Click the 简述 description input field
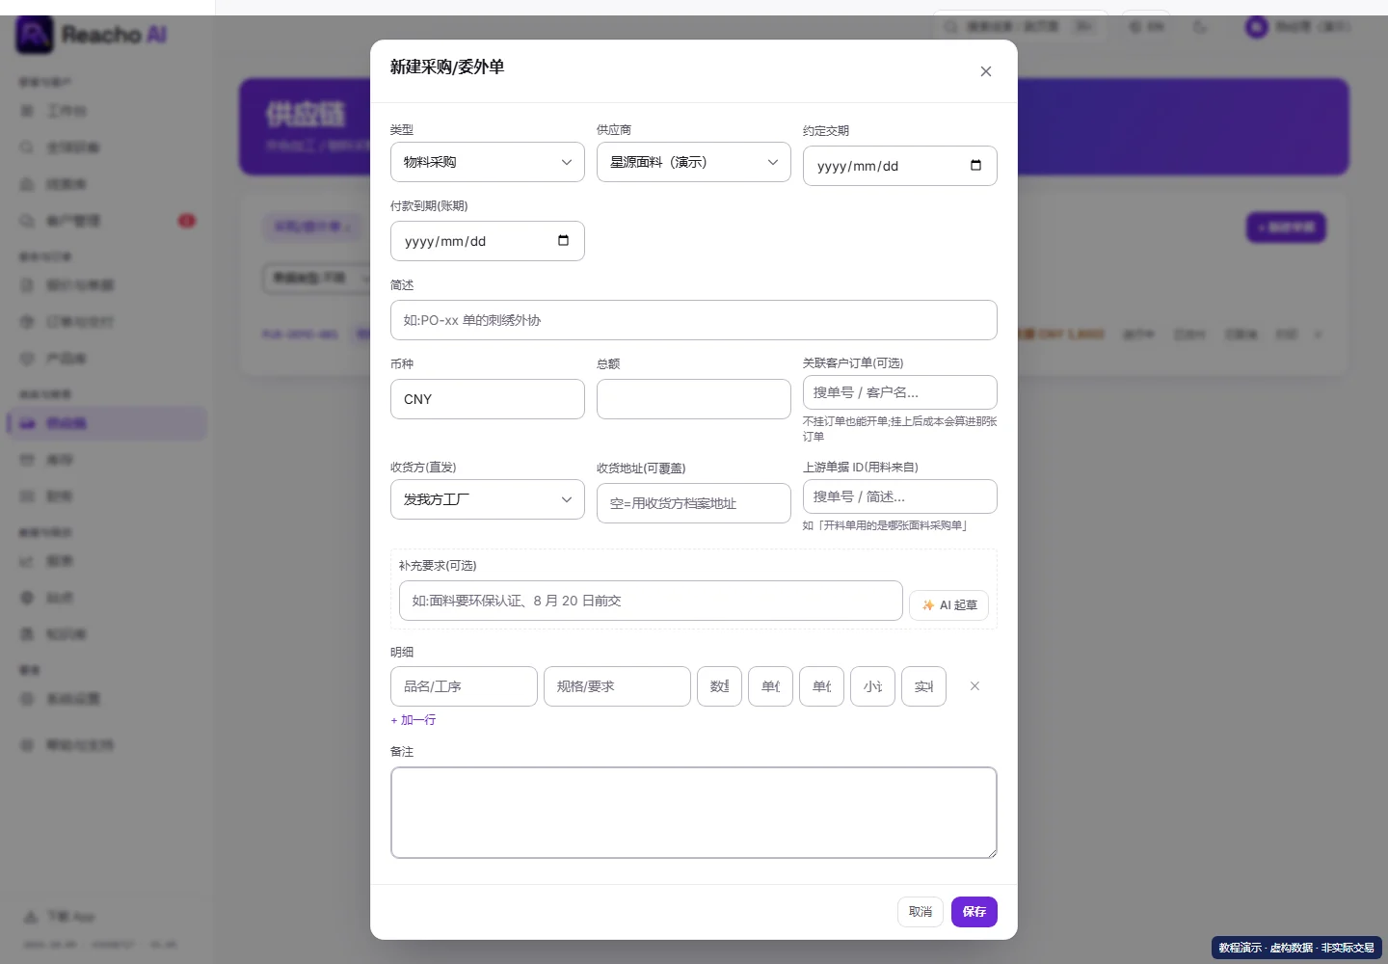1388x964 pixels. [x=693, y=320]
